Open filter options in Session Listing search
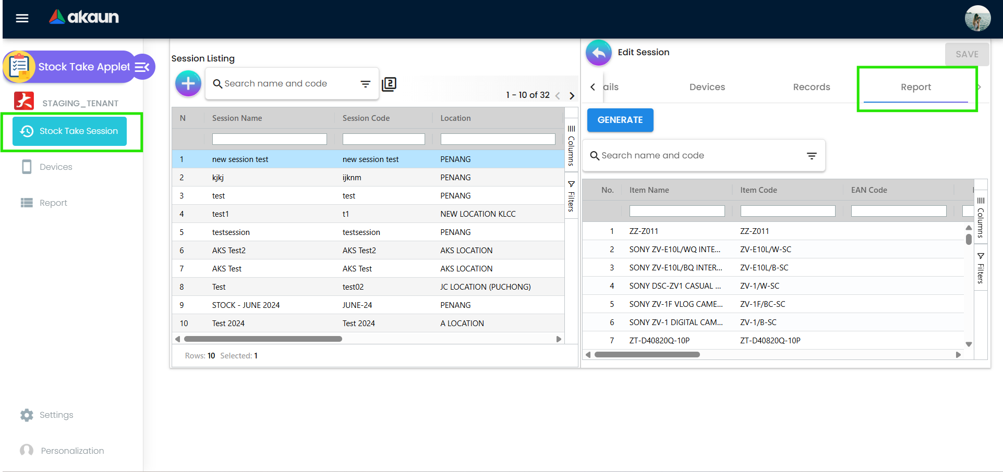Screen dimensions: 1003x472 pos(365,84)
